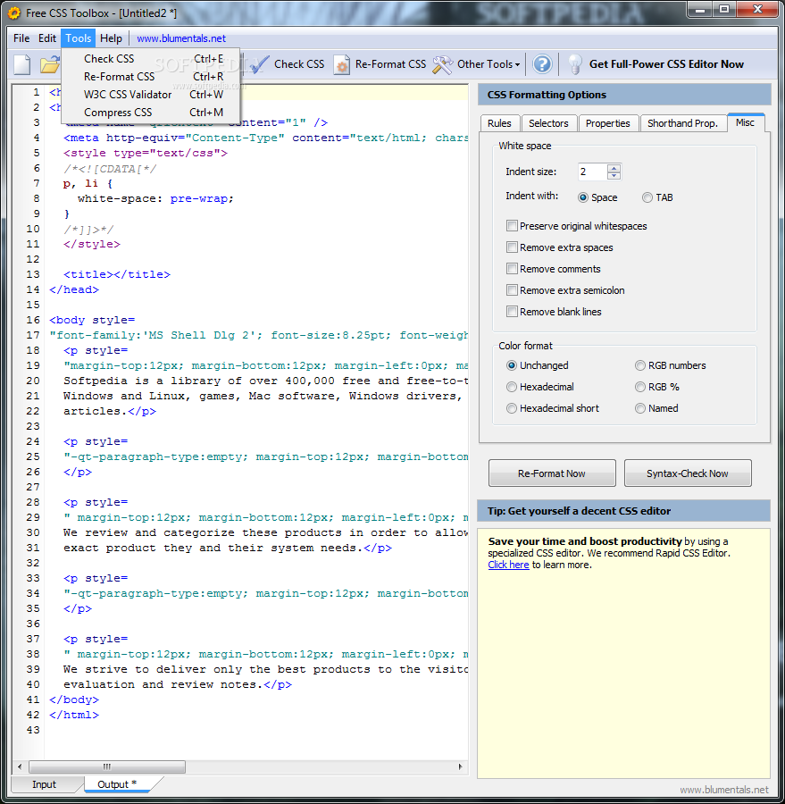
Task: Click the horizontal scrollbar thumb in editor
Action: 107,766
